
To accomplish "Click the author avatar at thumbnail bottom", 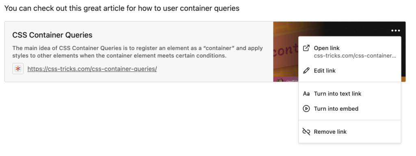I will (280, 80).
